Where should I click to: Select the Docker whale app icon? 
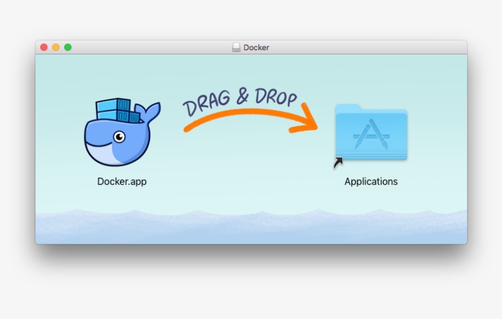click(x=122, y=132)
